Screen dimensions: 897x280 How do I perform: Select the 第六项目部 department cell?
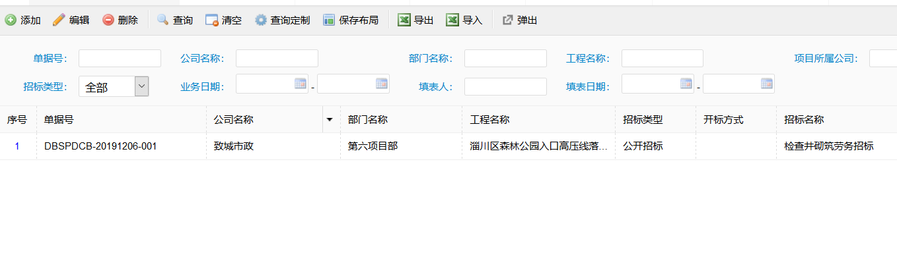click(401, 146)
